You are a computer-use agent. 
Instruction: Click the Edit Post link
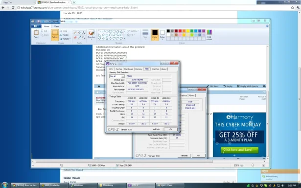213,86
